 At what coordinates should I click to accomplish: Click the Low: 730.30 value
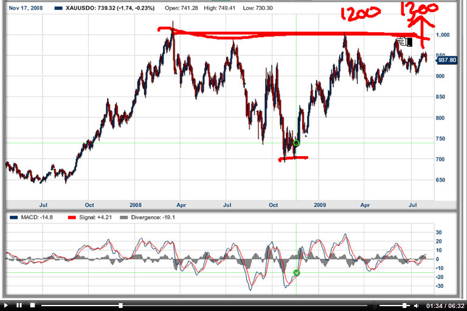tap(258, 8)
